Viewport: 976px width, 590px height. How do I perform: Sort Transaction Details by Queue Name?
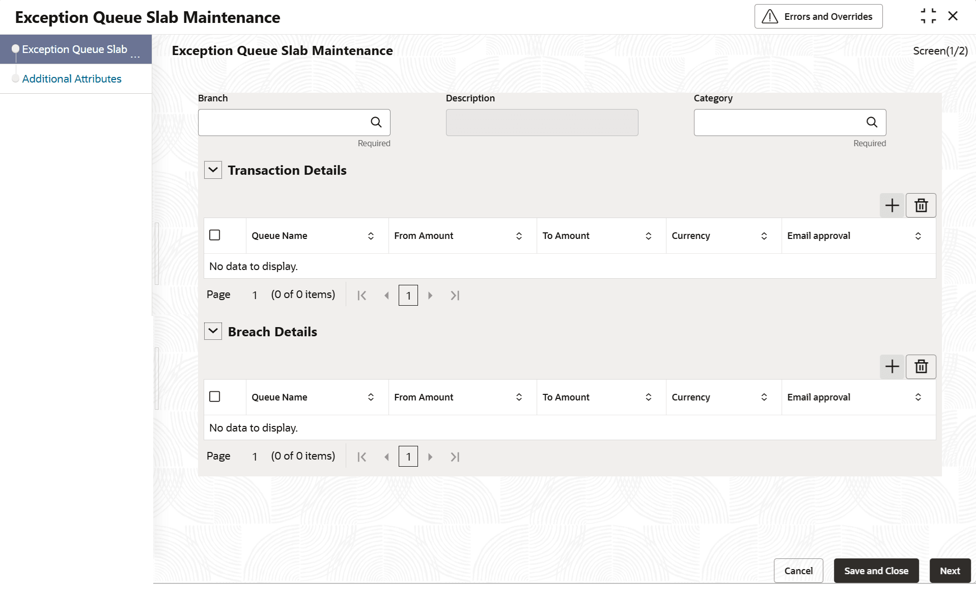pyautogui.click(x=371, y=236)
